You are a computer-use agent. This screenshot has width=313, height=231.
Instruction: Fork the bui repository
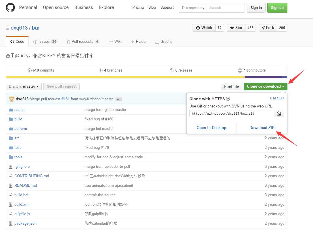[x=268, y=28]
